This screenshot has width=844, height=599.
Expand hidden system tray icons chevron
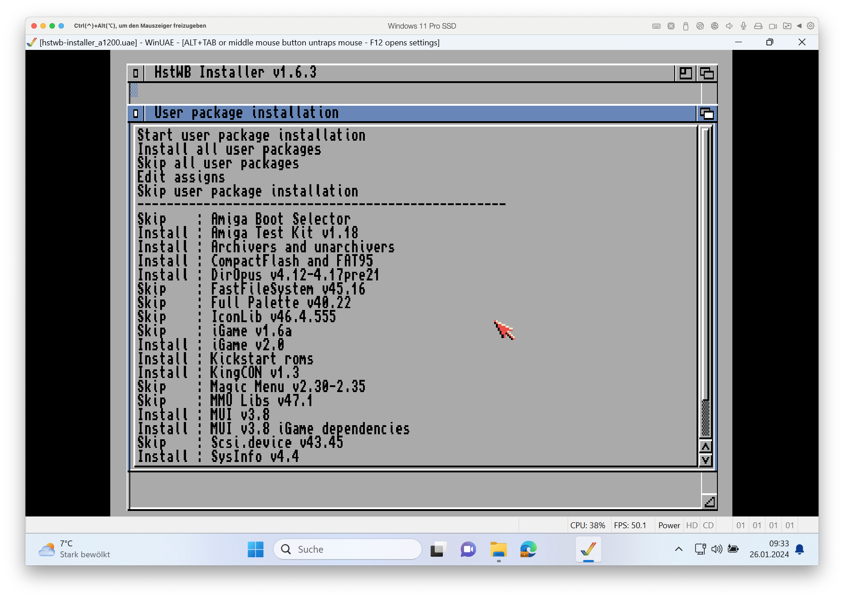pyautogui.click(x=678, y=550)
